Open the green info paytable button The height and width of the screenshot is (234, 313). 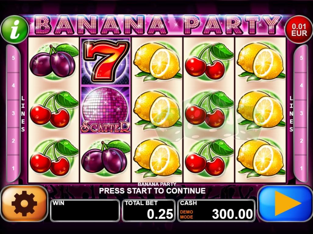pyautogui.click(x=15, y=30)
